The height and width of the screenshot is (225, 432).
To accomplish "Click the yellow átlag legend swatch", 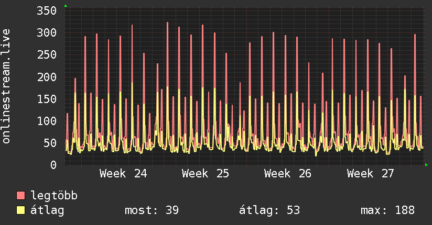I will click(20, 210).
